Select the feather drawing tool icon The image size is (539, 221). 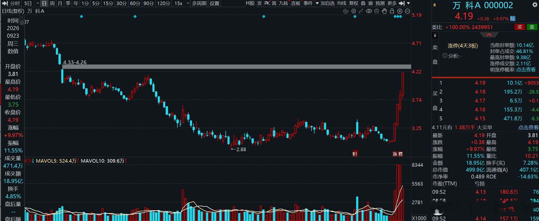tap(361, 11)
